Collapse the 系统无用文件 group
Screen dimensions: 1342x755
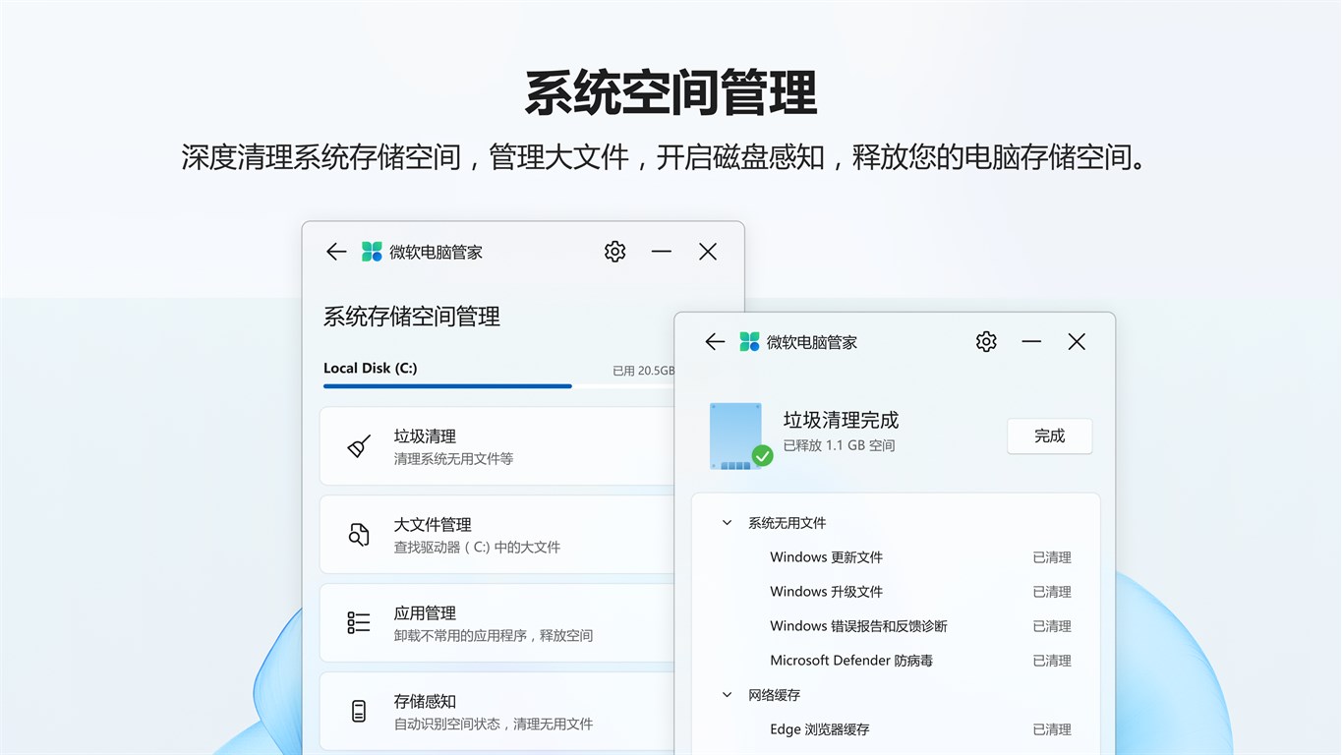coord(728,523)
